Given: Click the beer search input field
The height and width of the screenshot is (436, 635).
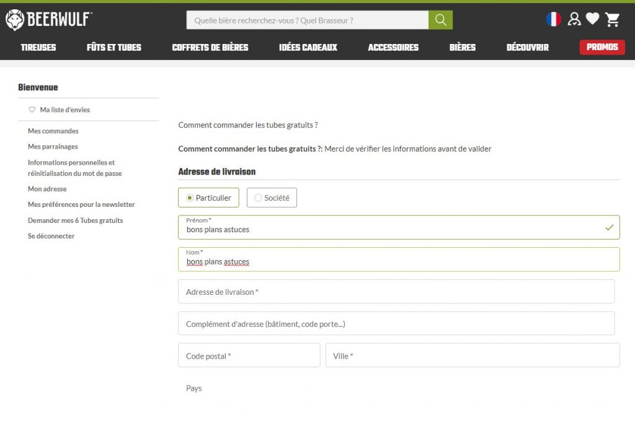Looking at the screenshot, I should click(307, 20).
